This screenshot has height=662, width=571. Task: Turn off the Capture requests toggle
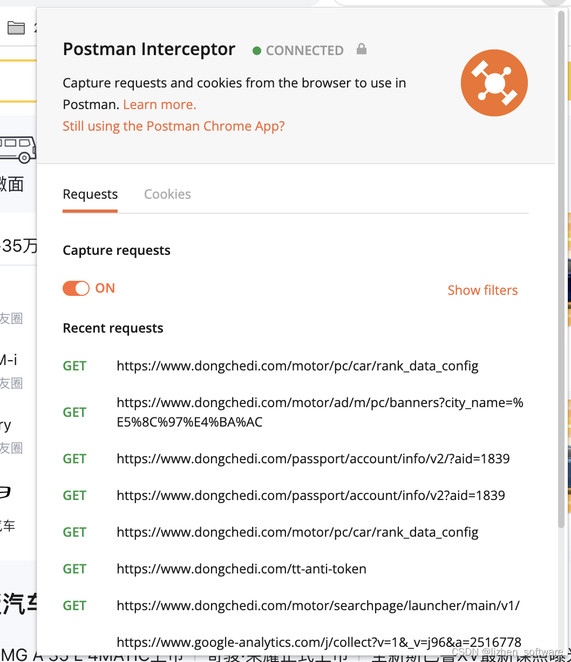(76, 288)
